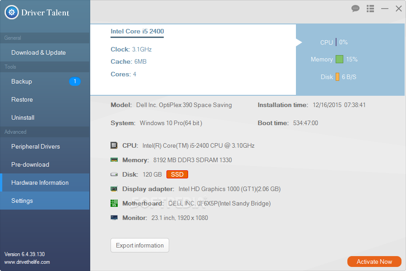
Task: Click the Version 6.4.39.130 text
Action: (25, 254)
